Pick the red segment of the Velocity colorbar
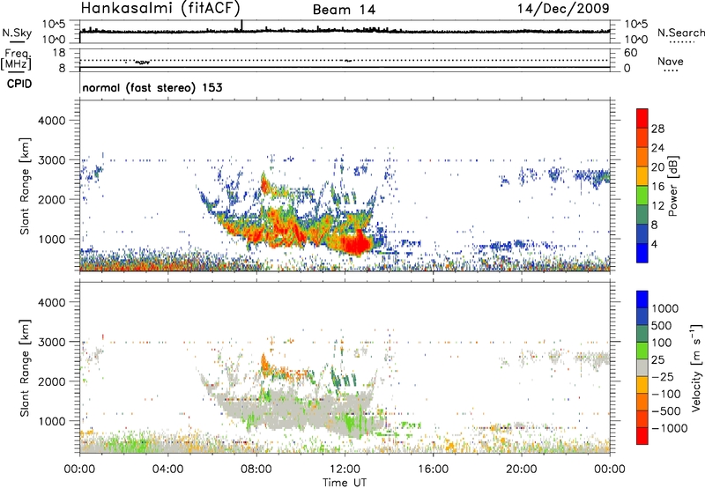 642,436
